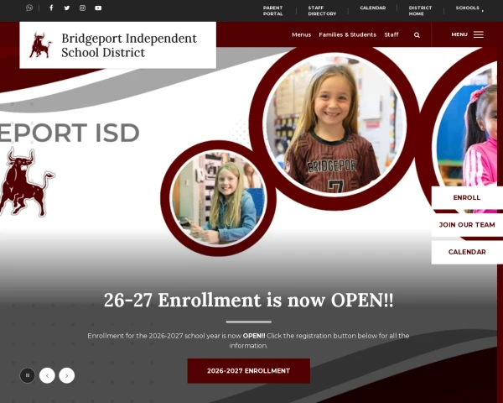
Task: Click the bull mascot logo in header
Action: 40,45
